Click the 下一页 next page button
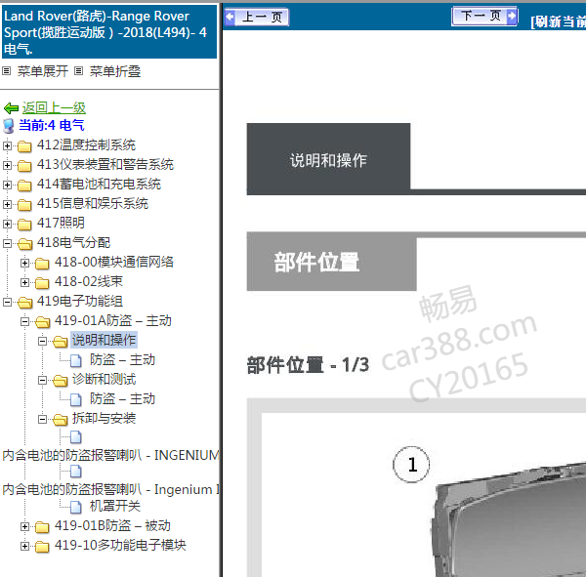Image resolution: width=586 pixels, height=577 pixels. pos(484,16)
